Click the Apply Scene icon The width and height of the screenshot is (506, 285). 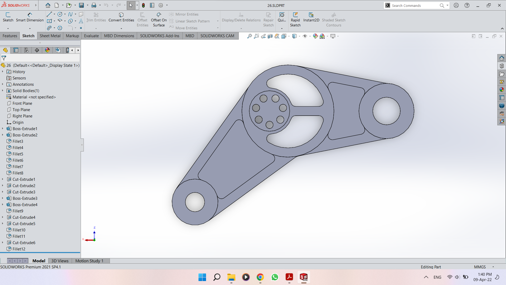(322, 36)
